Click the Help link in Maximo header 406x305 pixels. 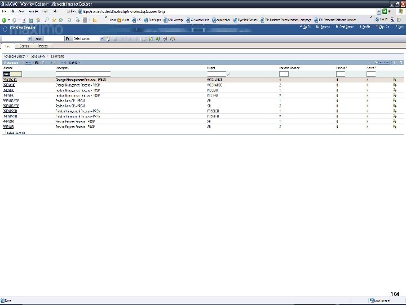click(400, 27)
